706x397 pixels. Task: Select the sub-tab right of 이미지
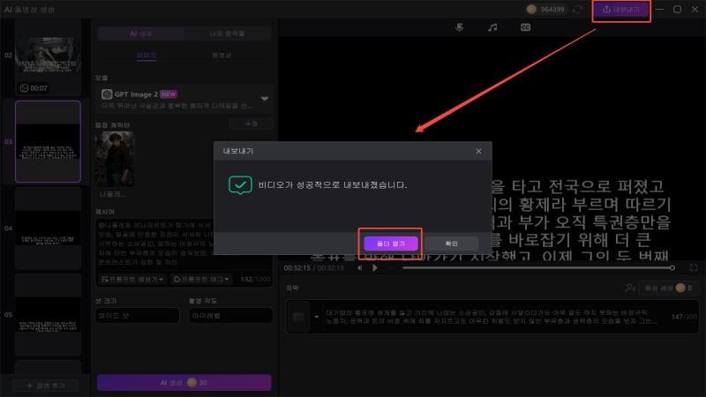222,56
